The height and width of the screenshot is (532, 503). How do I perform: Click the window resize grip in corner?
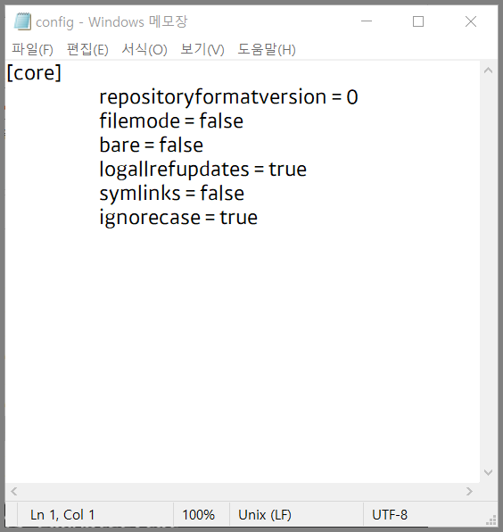click(x=491, y=520)
